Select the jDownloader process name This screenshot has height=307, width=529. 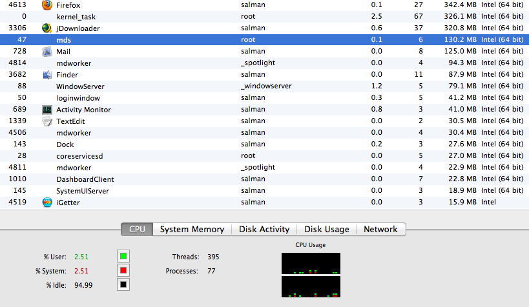[x=78, y=28]
